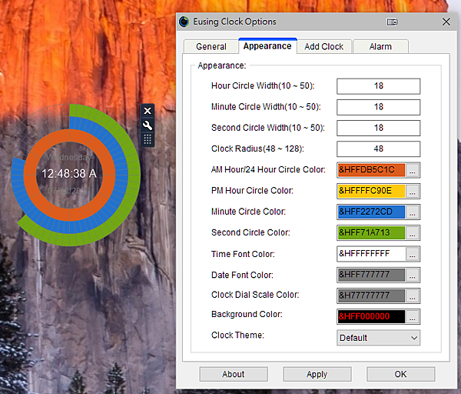Viewport: 461px width, 394px height.
Task: Click the Second Circle Color green swatch
Action: point(371,232)
